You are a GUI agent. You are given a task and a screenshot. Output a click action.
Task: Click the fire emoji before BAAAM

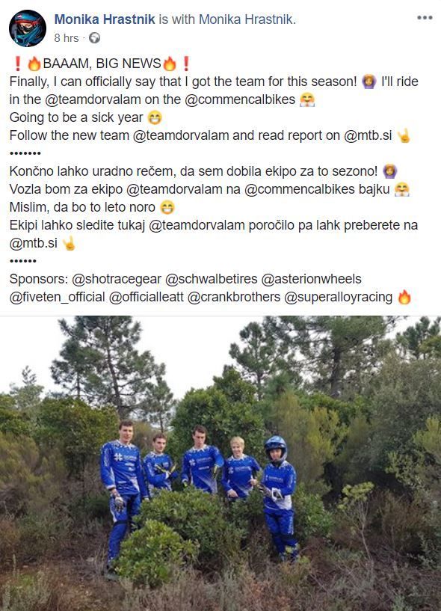(x=34, y=64)
